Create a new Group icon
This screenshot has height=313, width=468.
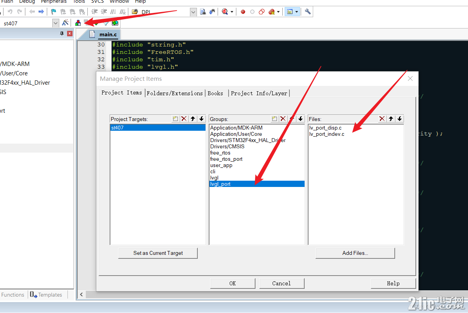click(x=275, y=119)
